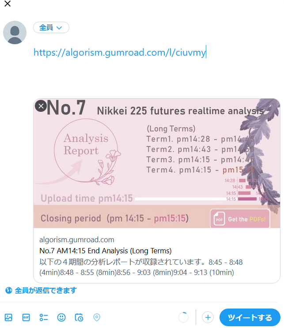Open the GIF picker
Viewport: 284px width, 328px height.
pyautogui.click(x=26, y=317)
